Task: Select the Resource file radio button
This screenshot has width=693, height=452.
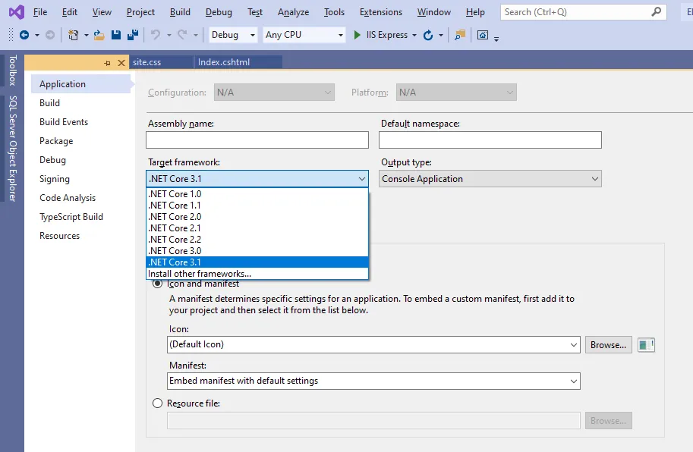Action: pyautogui.click(x=157, y=403)
